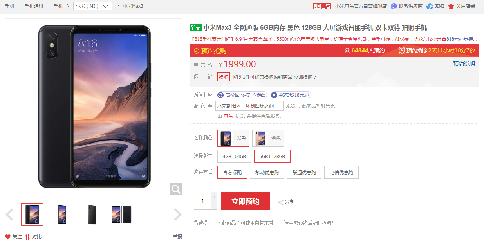The image size is (484, 247).
Task: Increase quantity with plus stepper
Action: pos(214,197)
